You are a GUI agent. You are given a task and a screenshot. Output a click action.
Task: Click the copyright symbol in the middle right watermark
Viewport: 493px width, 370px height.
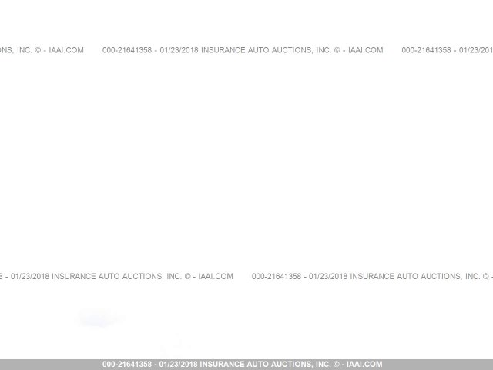(485, 276)
